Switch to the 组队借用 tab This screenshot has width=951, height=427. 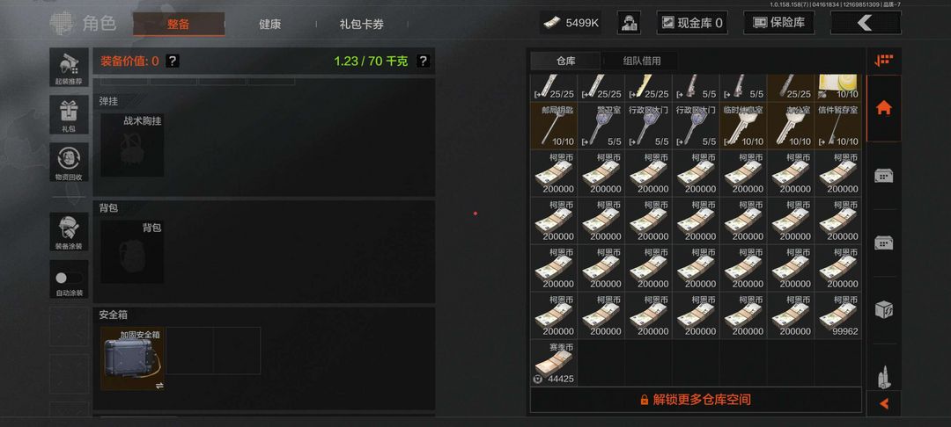[x=642, y=61]
